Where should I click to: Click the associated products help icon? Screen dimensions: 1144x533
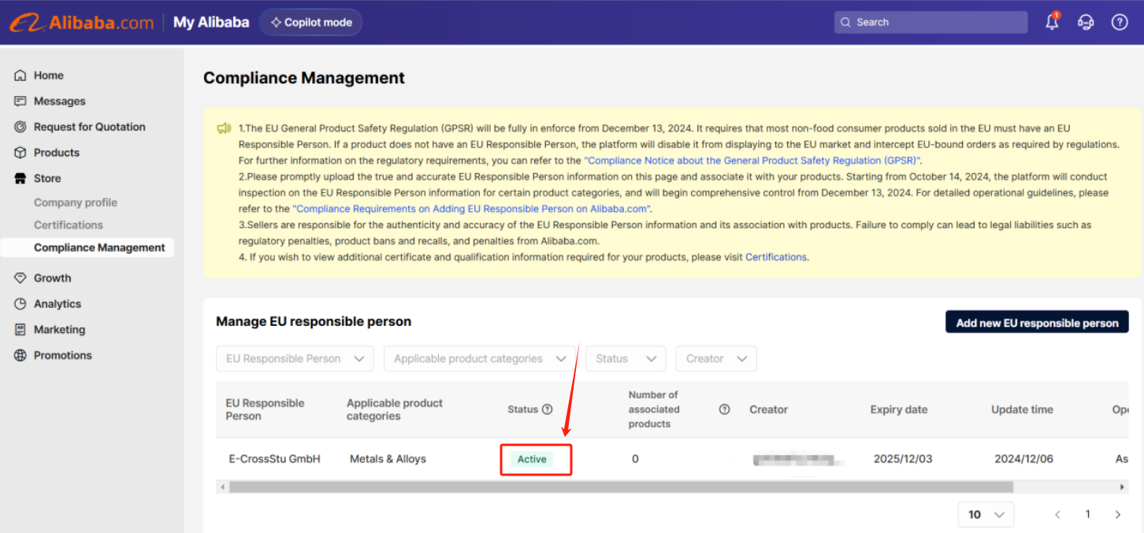[724, 409]
